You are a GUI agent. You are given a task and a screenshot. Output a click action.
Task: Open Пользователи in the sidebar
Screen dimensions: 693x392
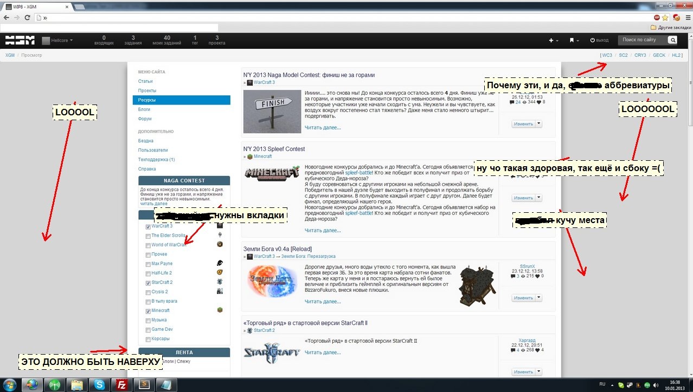click(x=153, y=150)
